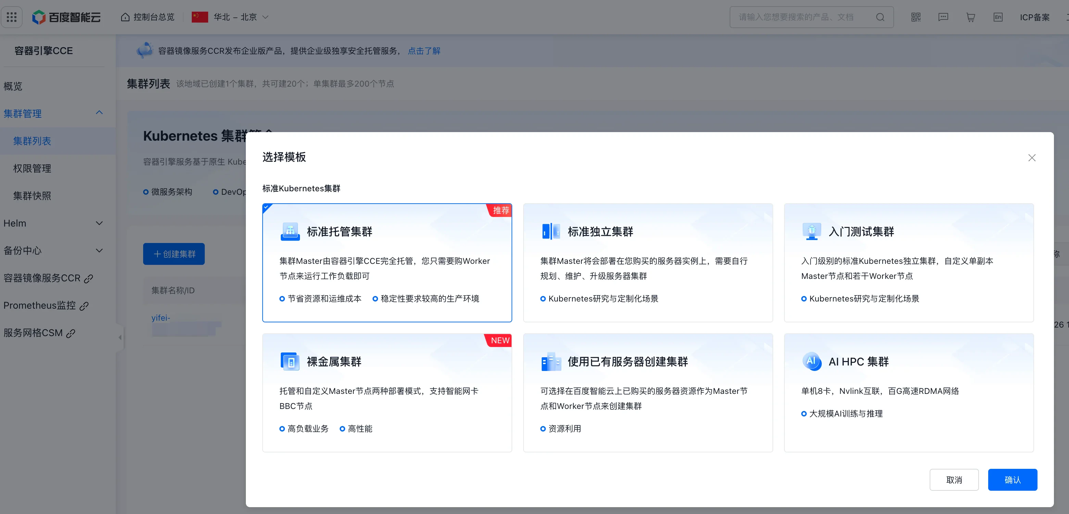Screen dimensions: 1069x514
Task: Select the 裸金属集群 template card
Action: [387, 393]
